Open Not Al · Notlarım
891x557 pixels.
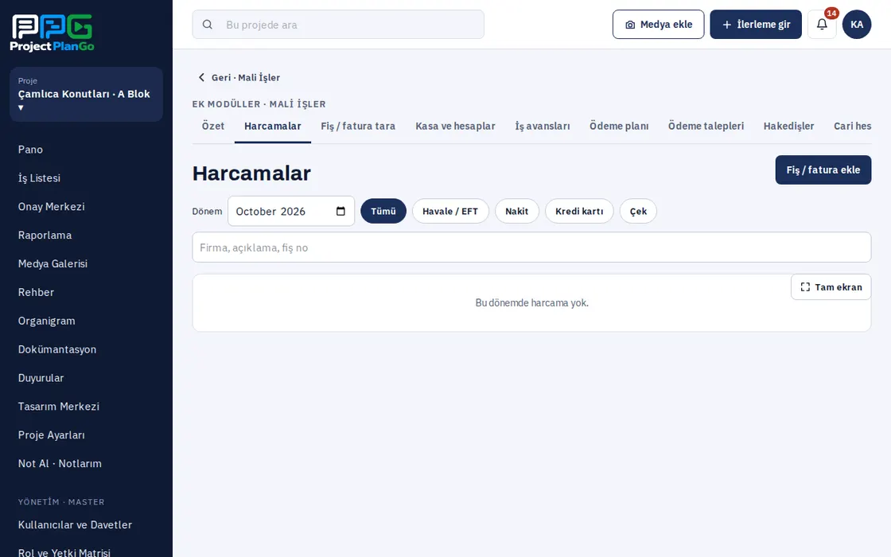click(87, 464)
